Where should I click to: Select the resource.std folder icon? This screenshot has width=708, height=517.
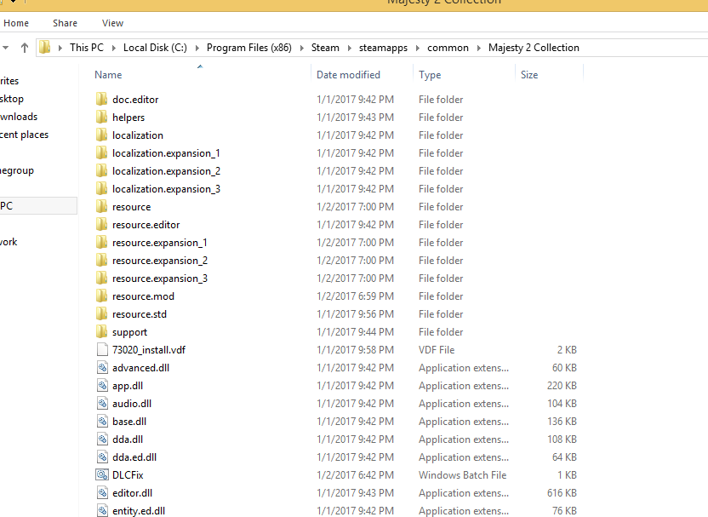(101, 313)
